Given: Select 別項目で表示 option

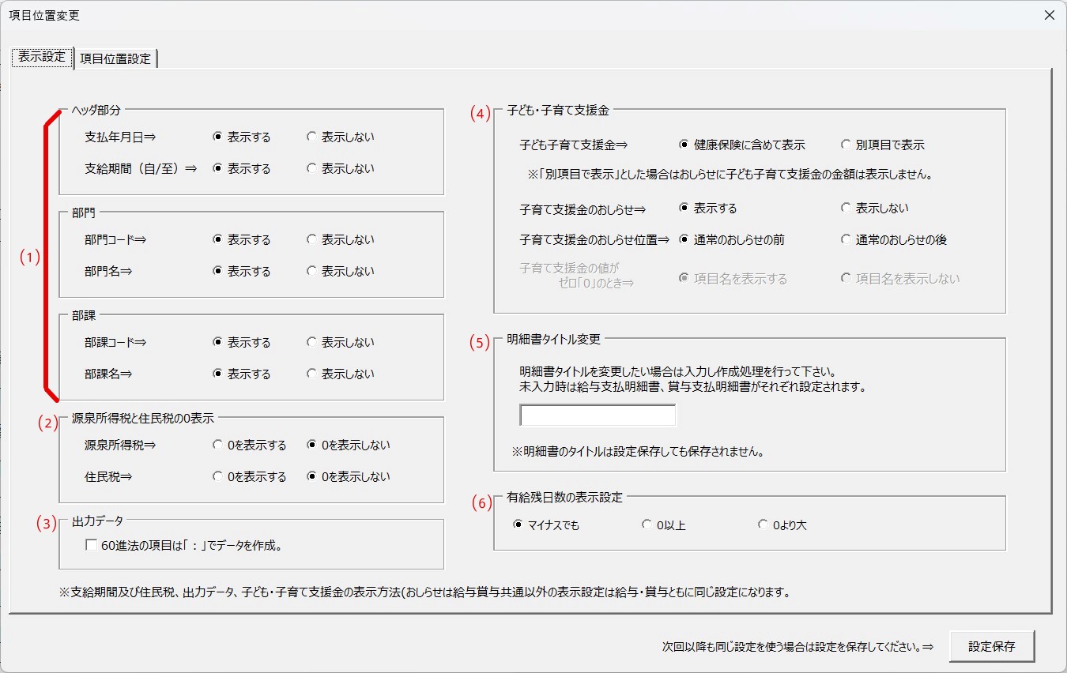Looking at the screenshot, I should [x=883, y=145].
